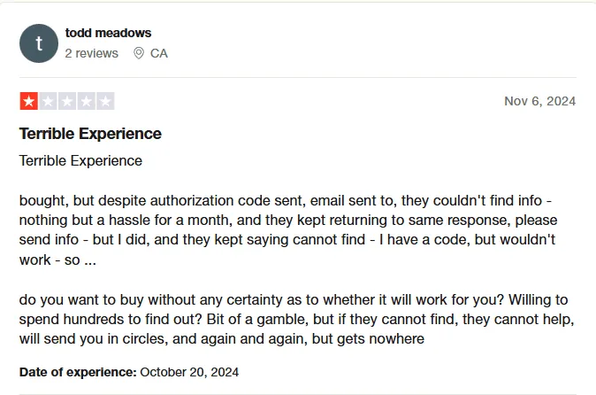Screen dimensions: 596x395
Task: Click the line starting 'do you want to buy'
Action: pyautogui.click(x=290, y=298)
